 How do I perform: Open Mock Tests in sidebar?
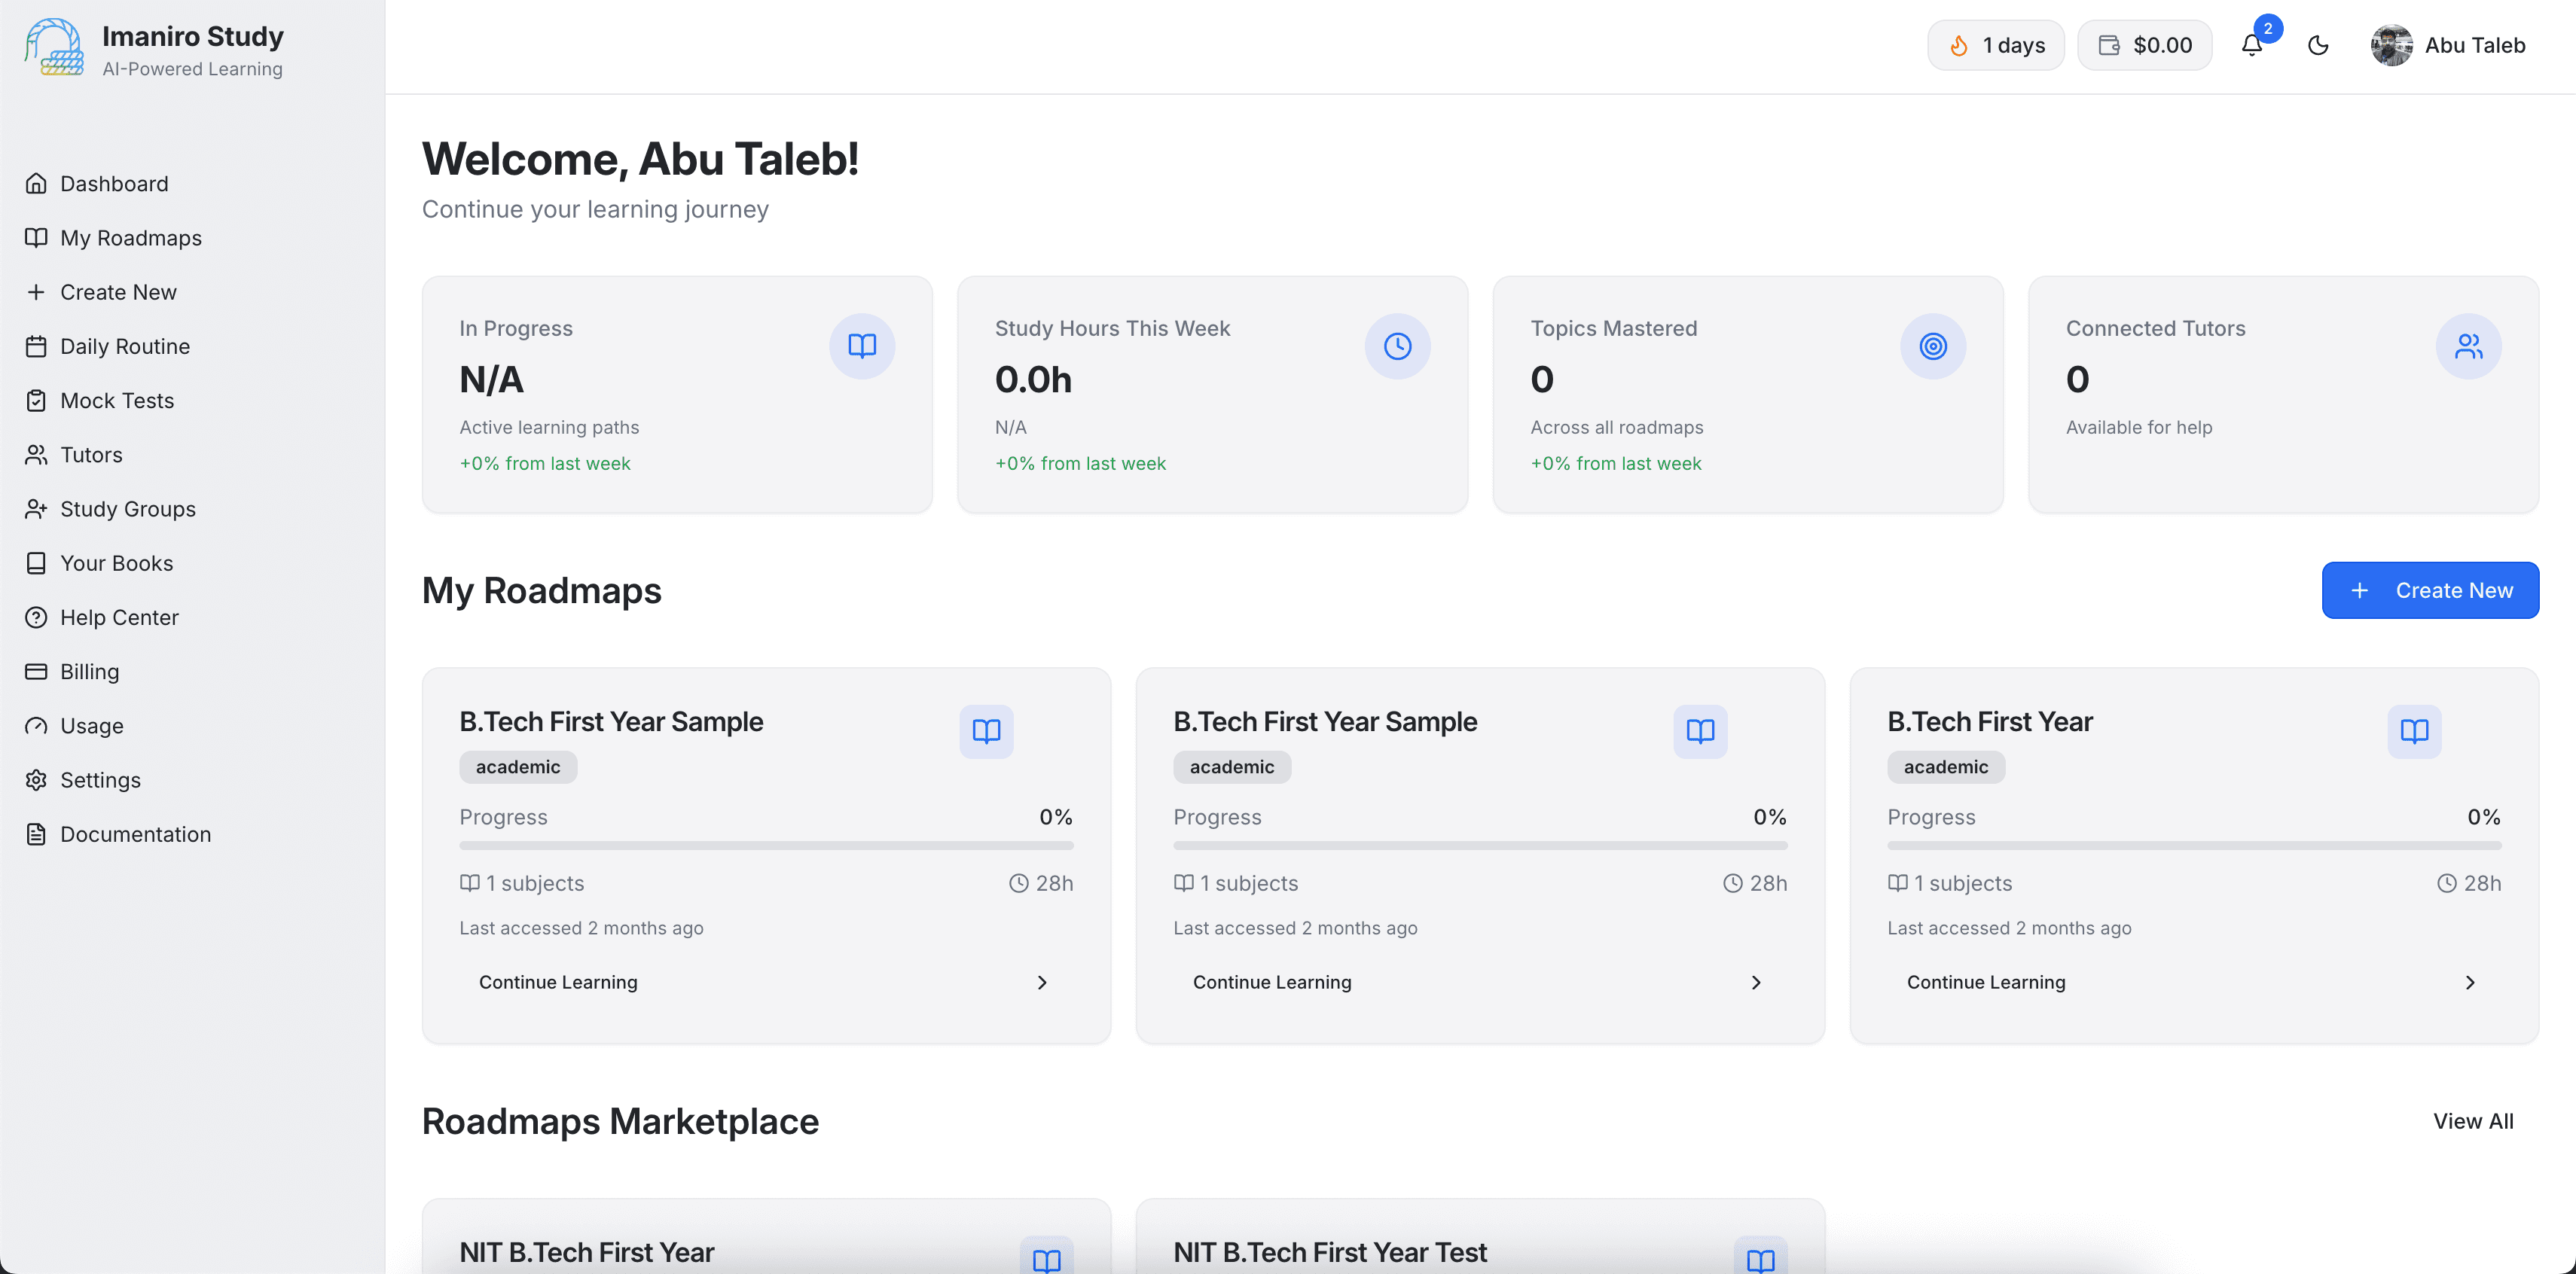coord(116,400)
